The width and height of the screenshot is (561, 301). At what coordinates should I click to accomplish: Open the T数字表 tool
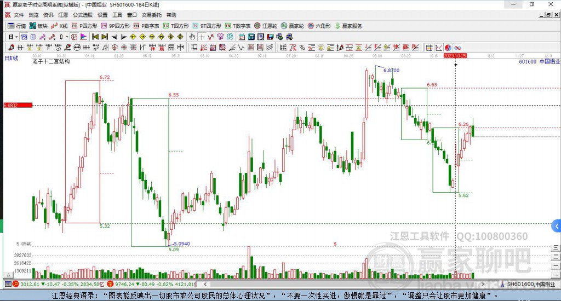click(x=238, y=26)
